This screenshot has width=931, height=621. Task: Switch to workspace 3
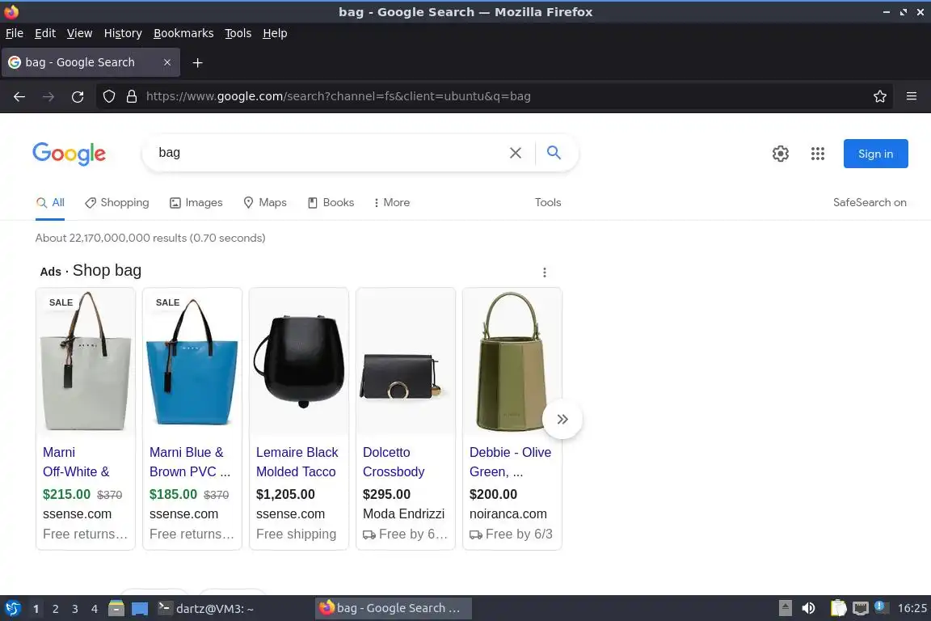[x=75, y=609]
